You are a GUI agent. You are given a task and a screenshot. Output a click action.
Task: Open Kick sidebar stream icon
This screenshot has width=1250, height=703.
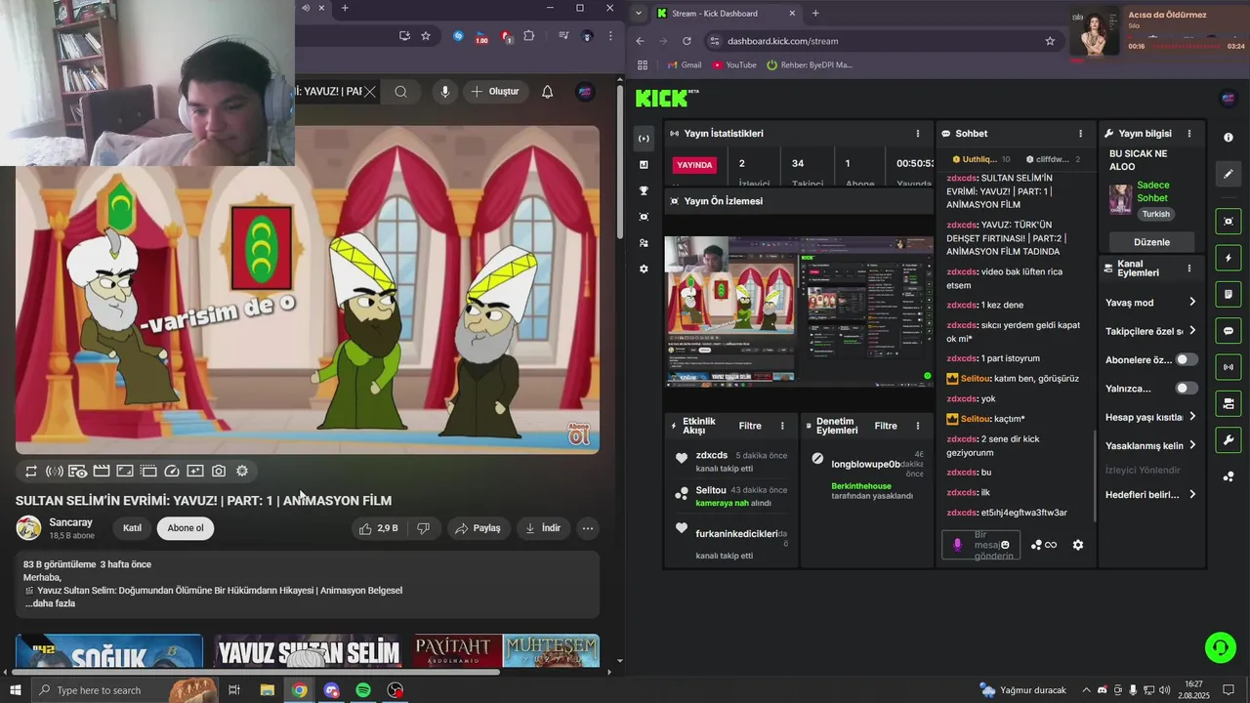click(644, 139)
